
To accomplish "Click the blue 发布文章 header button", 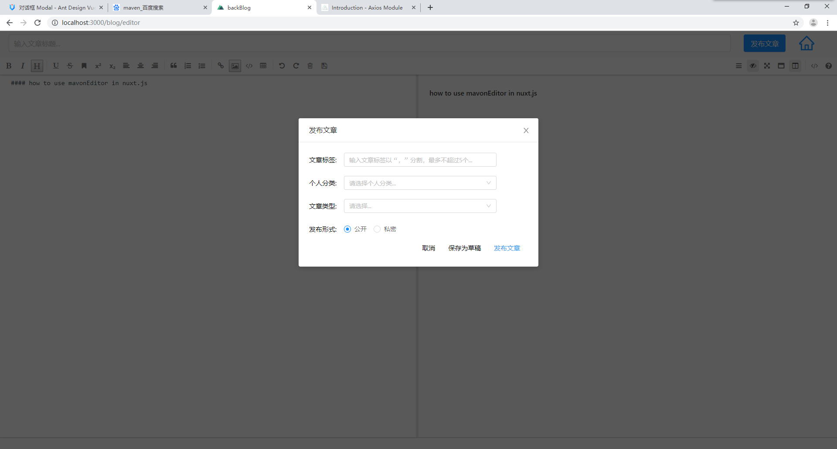I will [765, 44].
